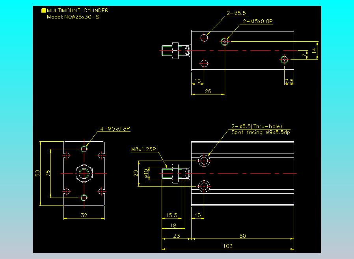Click the 80 body length dimension
This screenshot has width=354, height=259.
pos(242,236)
